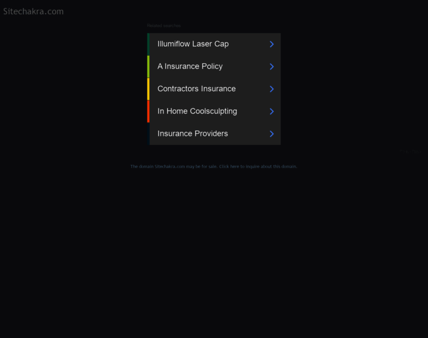The height and width of the screenshot is (338, 428).
Task: Click the arrow beside Illumiflow Laser Cap
Action: pyautogui.click(x=271, y=45)
